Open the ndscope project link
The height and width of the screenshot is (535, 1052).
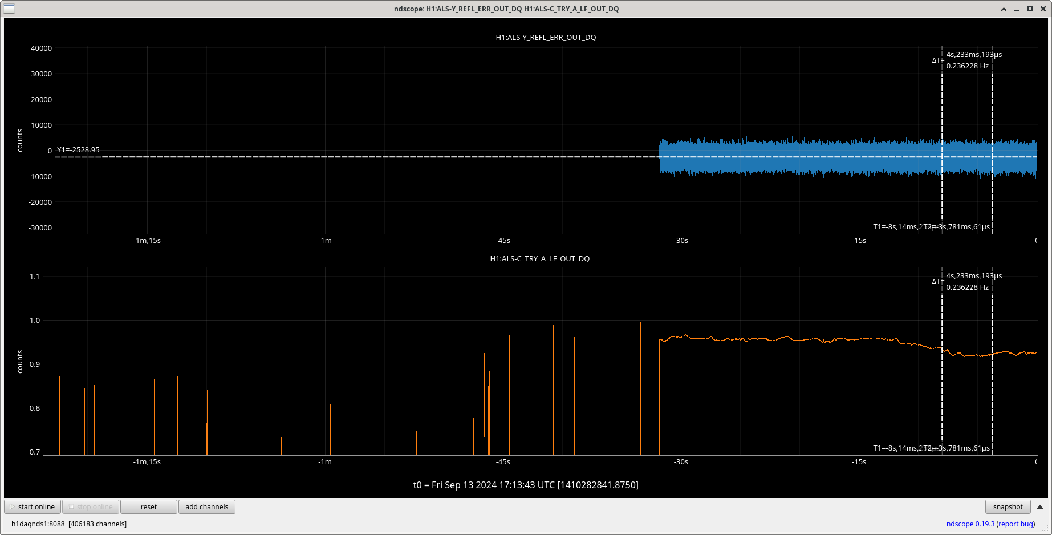point(960,524)
